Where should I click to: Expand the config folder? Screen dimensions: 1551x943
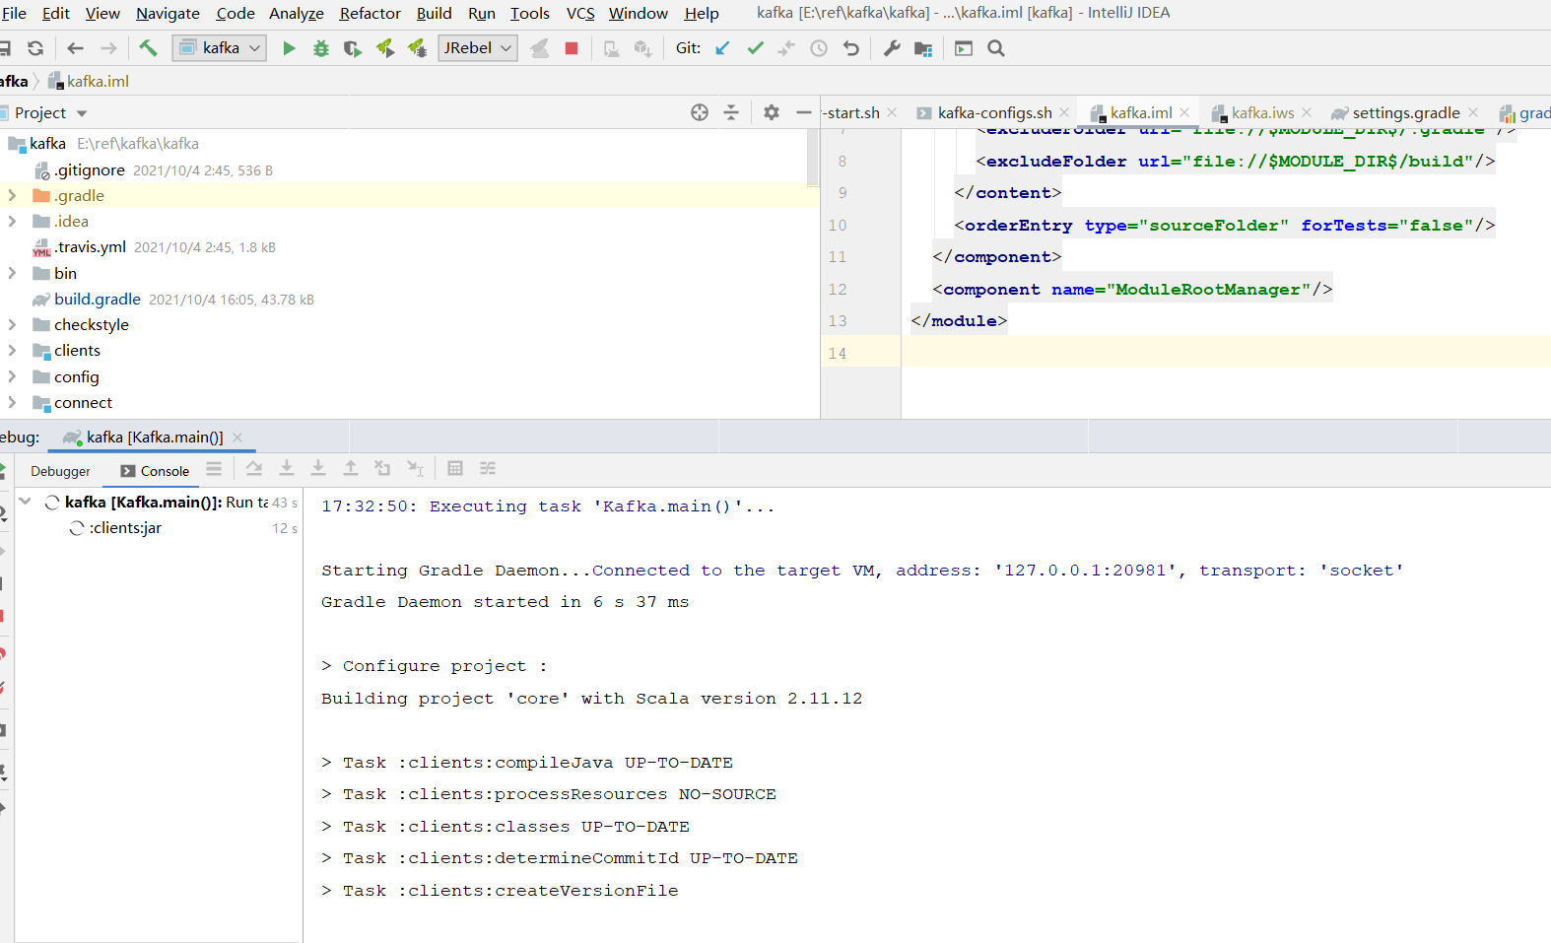(12, 376)
